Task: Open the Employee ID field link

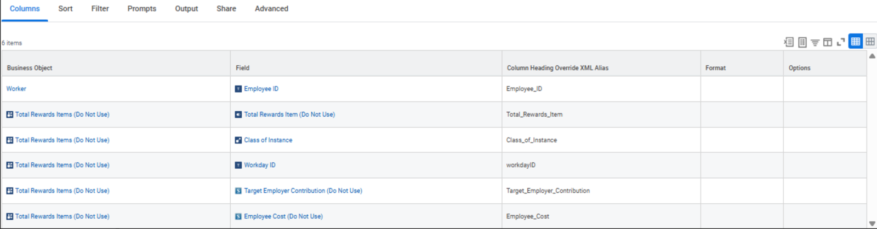Action: pos(261,89)
